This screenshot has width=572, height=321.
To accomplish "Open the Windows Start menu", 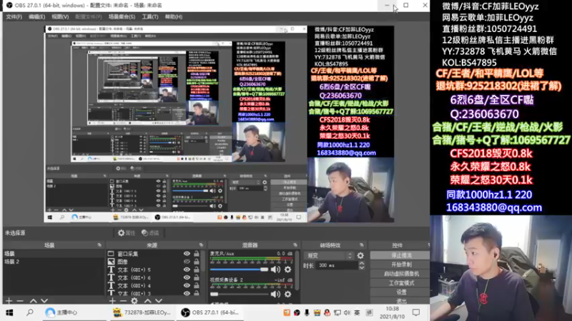I will point(9,312).
